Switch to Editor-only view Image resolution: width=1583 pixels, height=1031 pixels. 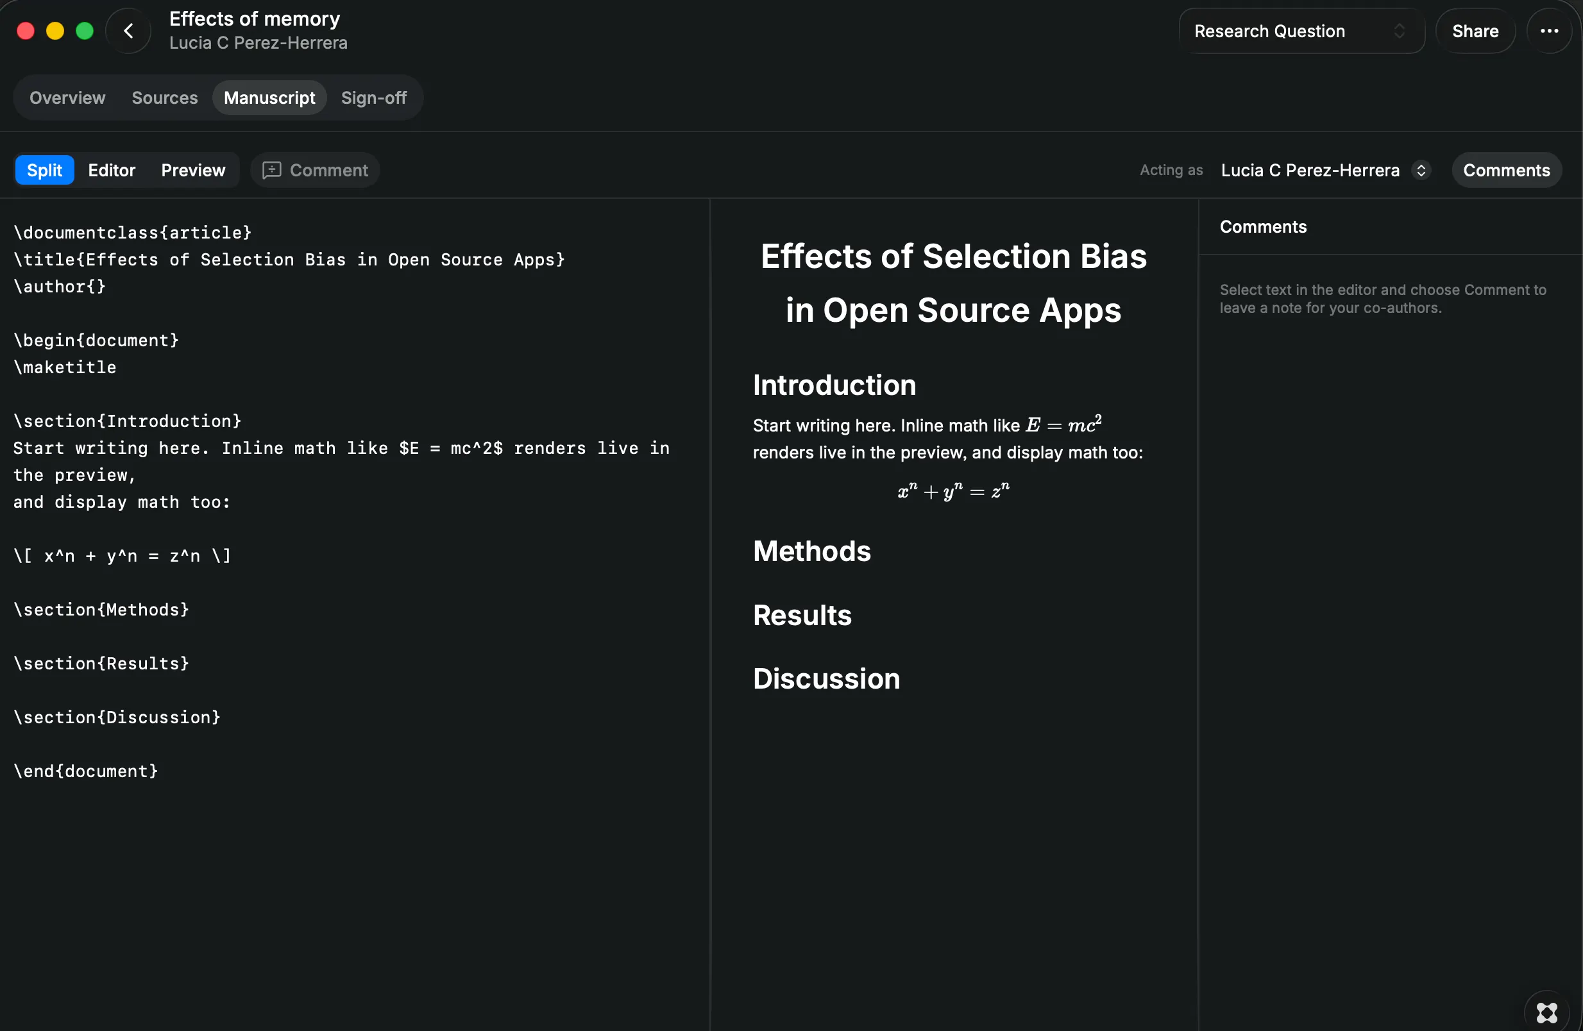pyautogui.click(x=112, y=170)
